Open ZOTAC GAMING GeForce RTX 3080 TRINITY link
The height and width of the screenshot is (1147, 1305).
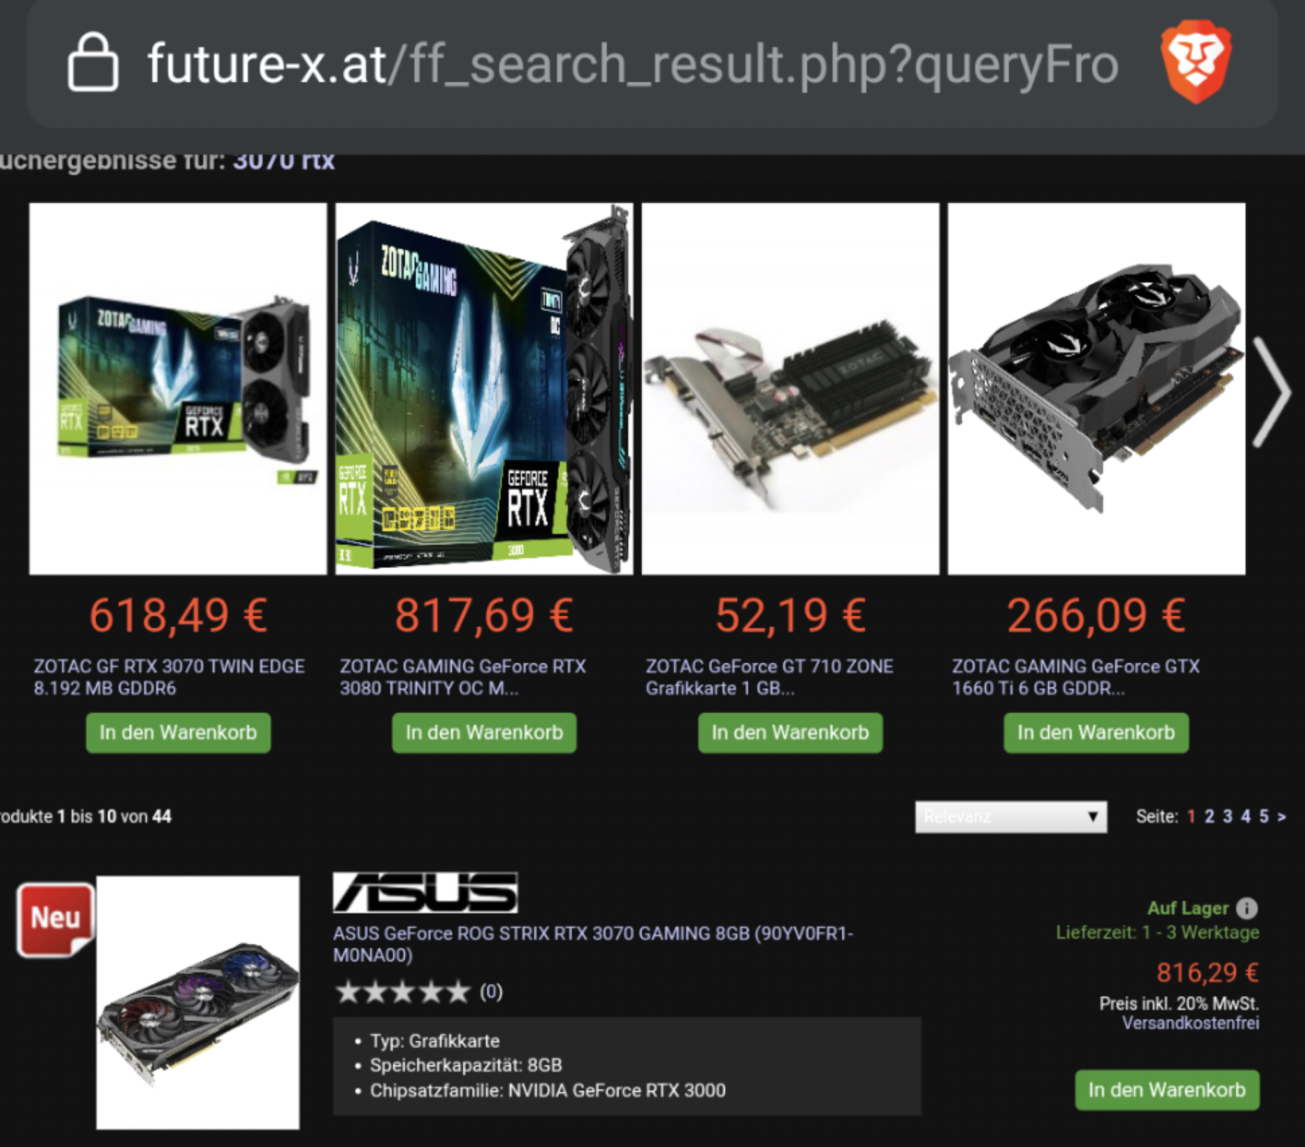pos(462,677)
